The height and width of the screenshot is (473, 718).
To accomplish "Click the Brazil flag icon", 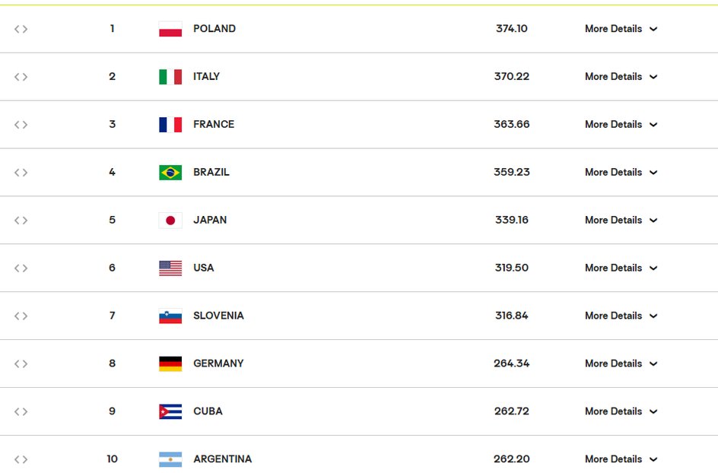I will [170, 172].
